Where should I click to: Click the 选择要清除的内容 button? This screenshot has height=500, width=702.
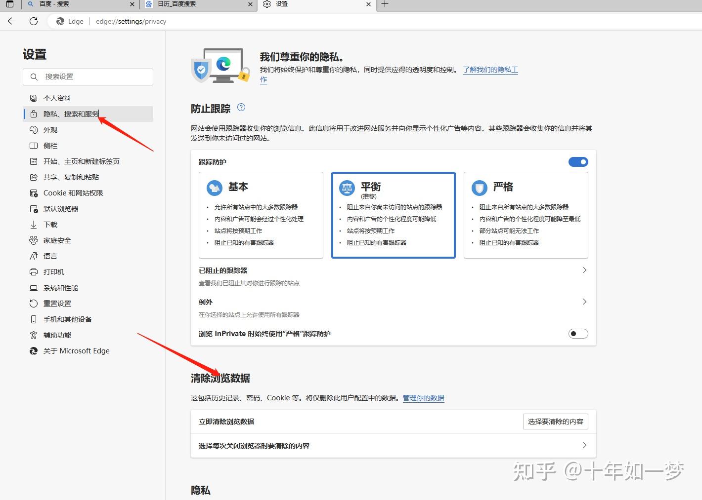click(x=555, y=421)
